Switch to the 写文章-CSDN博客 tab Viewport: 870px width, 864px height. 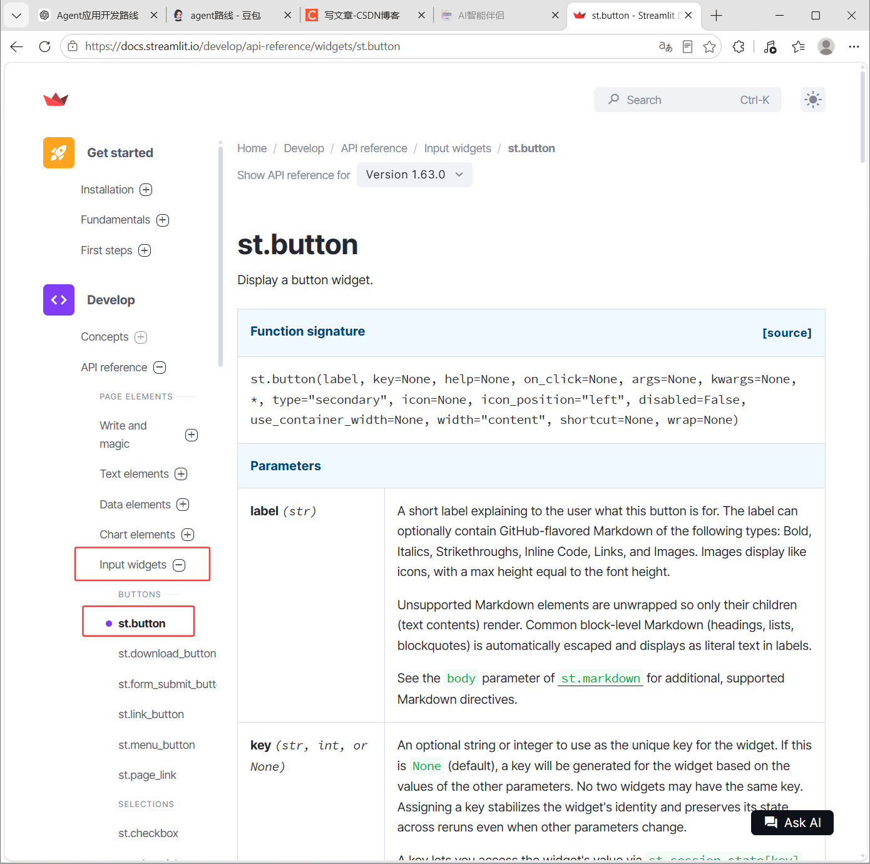pos(362,16)
